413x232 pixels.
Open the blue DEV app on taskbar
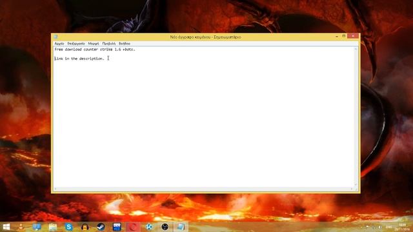(x=117, y=227)
